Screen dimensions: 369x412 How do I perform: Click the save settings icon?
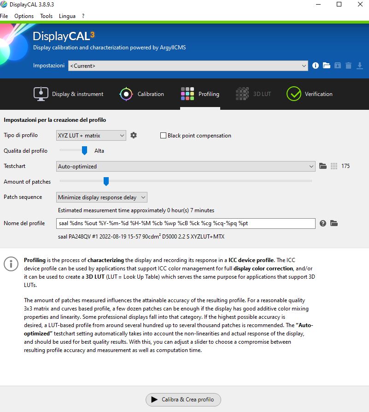point(338,66)
